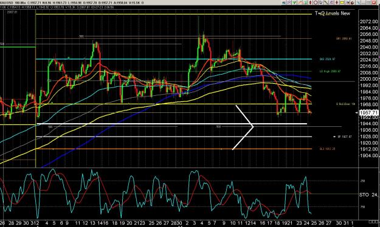380x227 pixels.
Task: Click the red diamond icon beside the circle icon
Action: [x=311, y=2]
